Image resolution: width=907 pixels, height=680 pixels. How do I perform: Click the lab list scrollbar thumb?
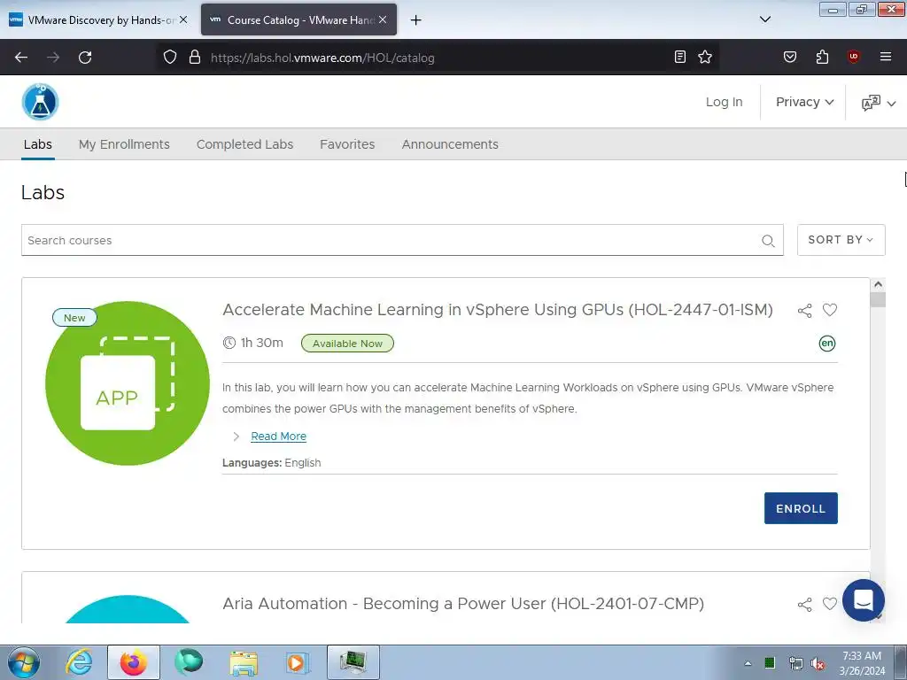click(878, 299)
